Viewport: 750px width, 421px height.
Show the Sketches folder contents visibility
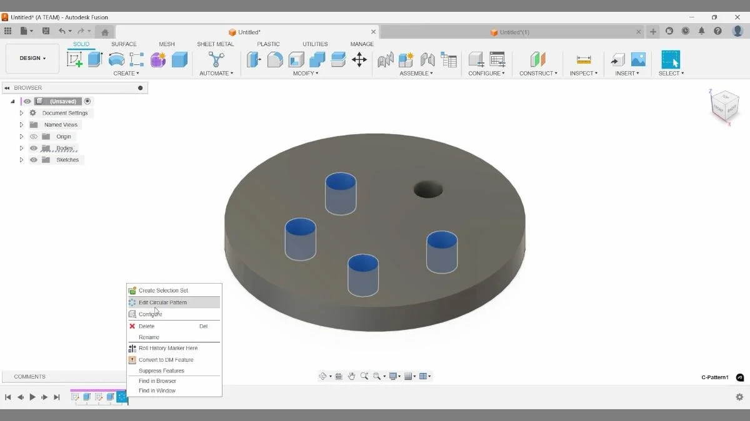(34, 160)
